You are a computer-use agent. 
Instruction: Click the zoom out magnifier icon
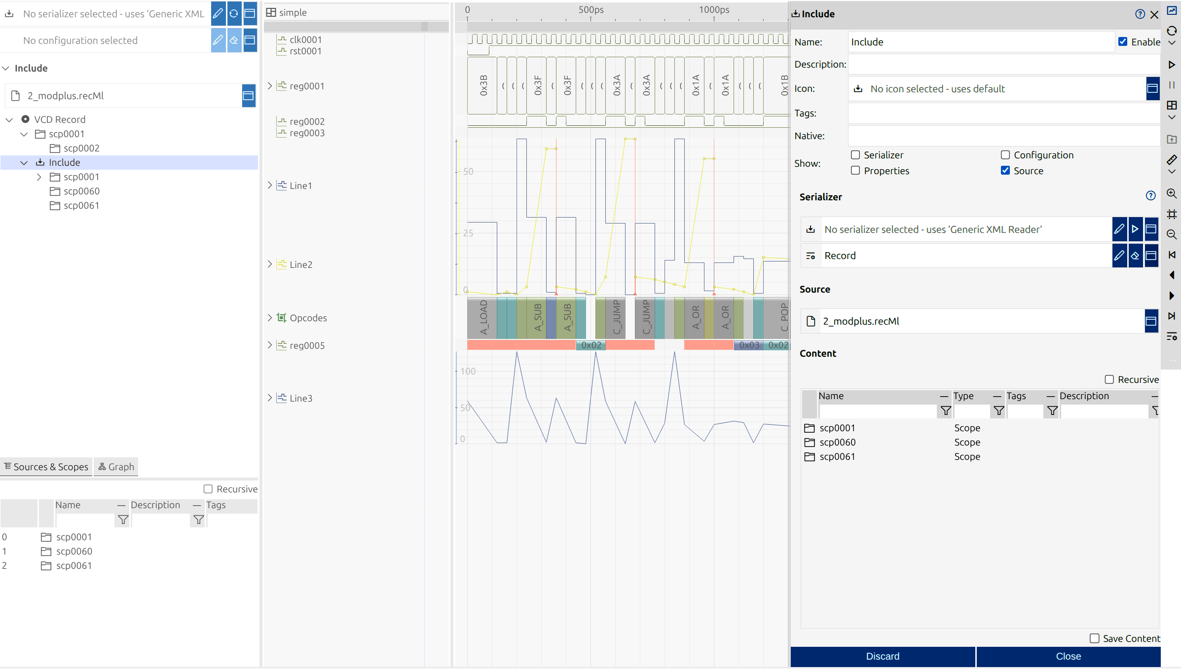1172,234
